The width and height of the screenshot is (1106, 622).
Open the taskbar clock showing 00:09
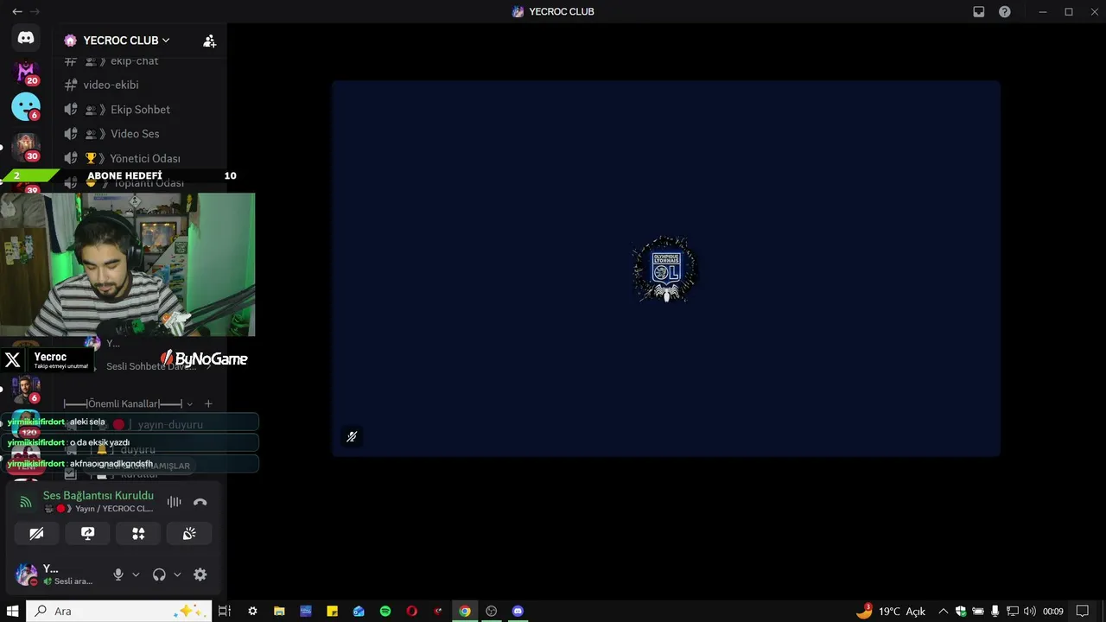(1052, 611)
